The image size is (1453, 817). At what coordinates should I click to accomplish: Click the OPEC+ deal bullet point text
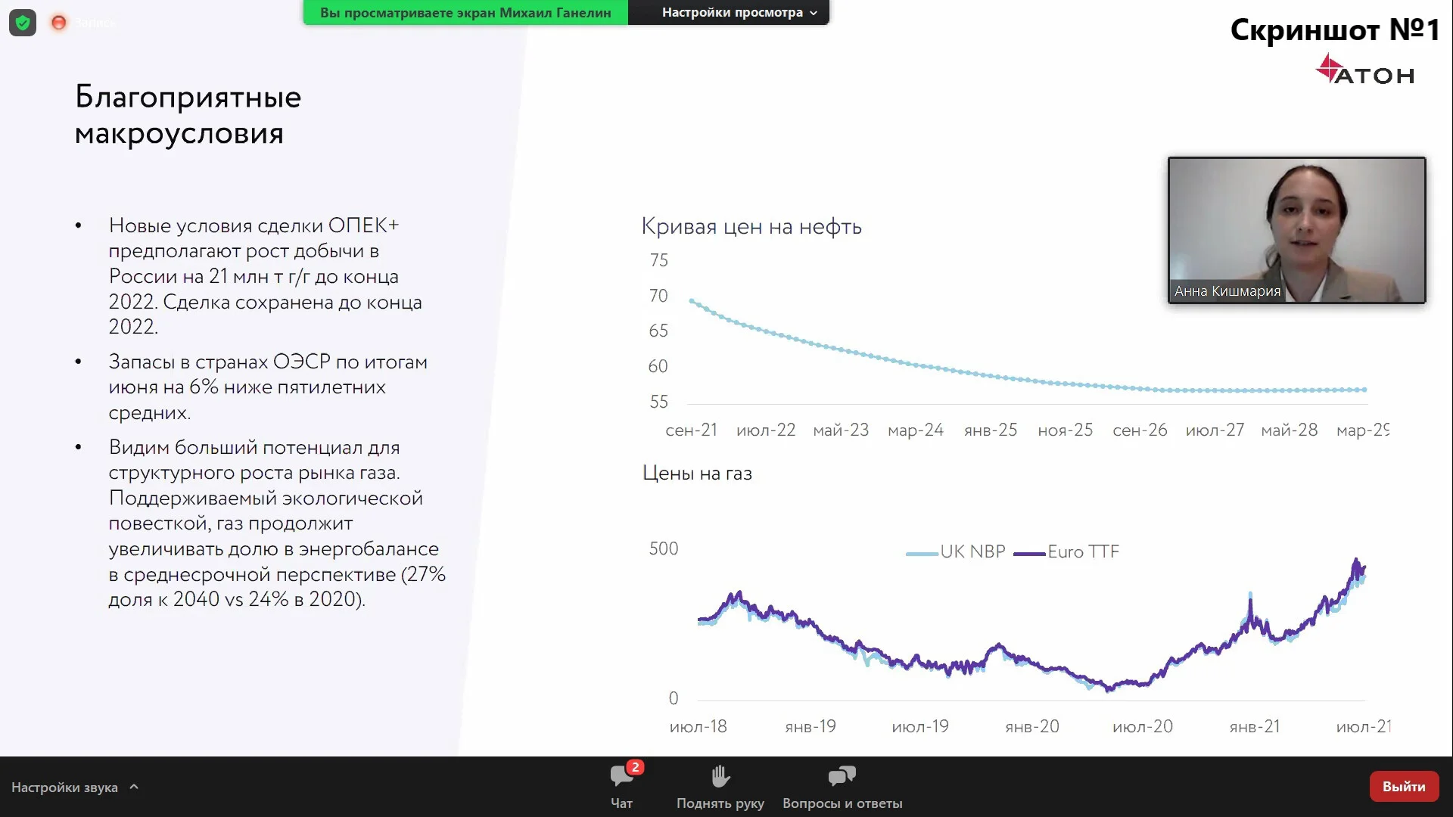266,276
